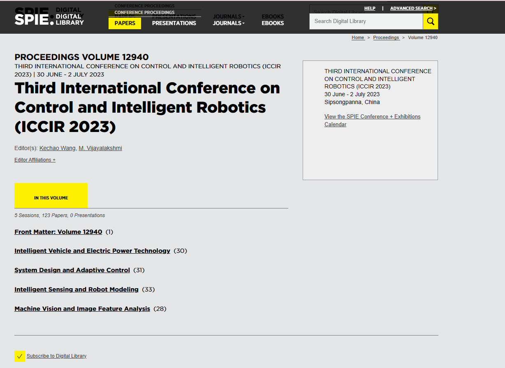The width and height of the screenshot is (505, 368).
Task: Open the Help link
Action: coord(370,8)
